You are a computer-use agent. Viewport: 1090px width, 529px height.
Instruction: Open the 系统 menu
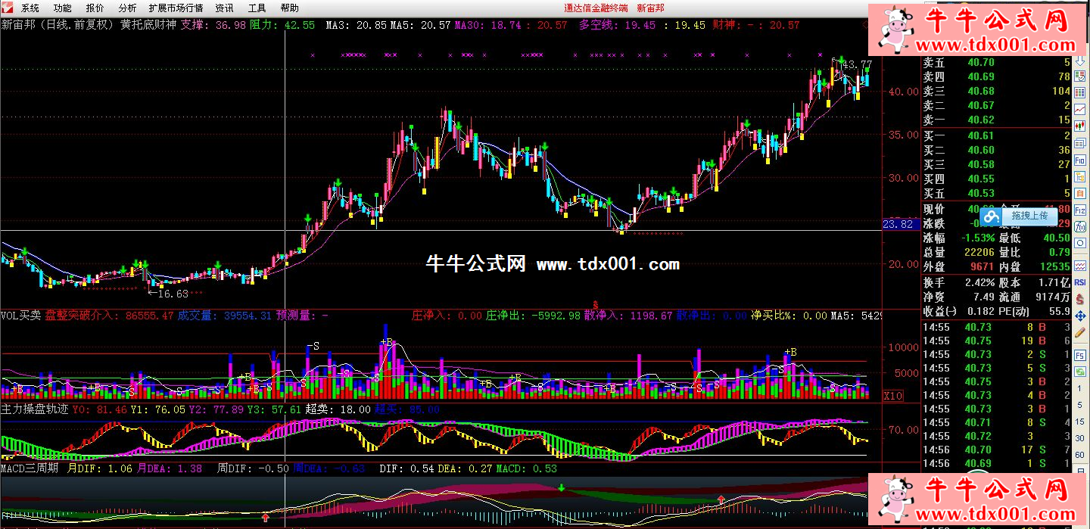30,8
